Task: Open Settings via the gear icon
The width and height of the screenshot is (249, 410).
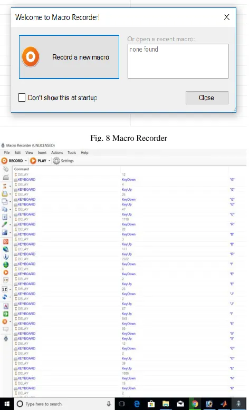Action: 56,161
